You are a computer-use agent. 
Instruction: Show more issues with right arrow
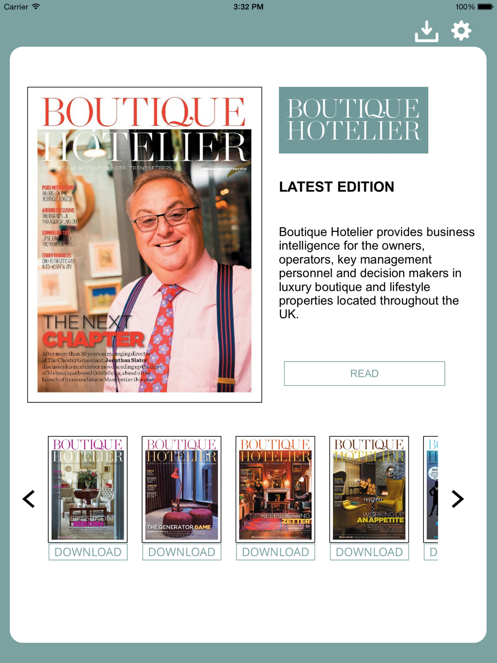pos(457,499)
